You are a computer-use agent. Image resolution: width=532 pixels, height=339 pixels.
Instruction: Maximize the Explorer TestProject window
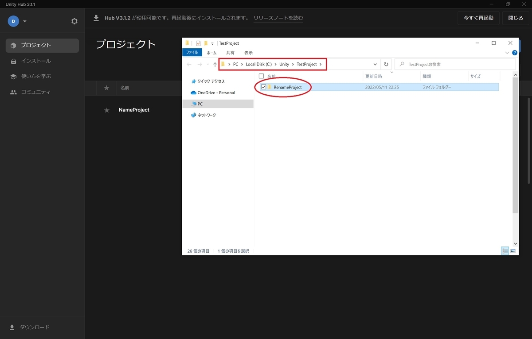pos(493,43)
